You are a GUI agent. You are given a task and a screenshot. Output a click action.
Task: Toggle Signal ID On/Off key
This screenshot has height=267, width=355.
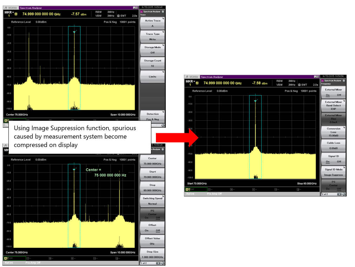333,159
